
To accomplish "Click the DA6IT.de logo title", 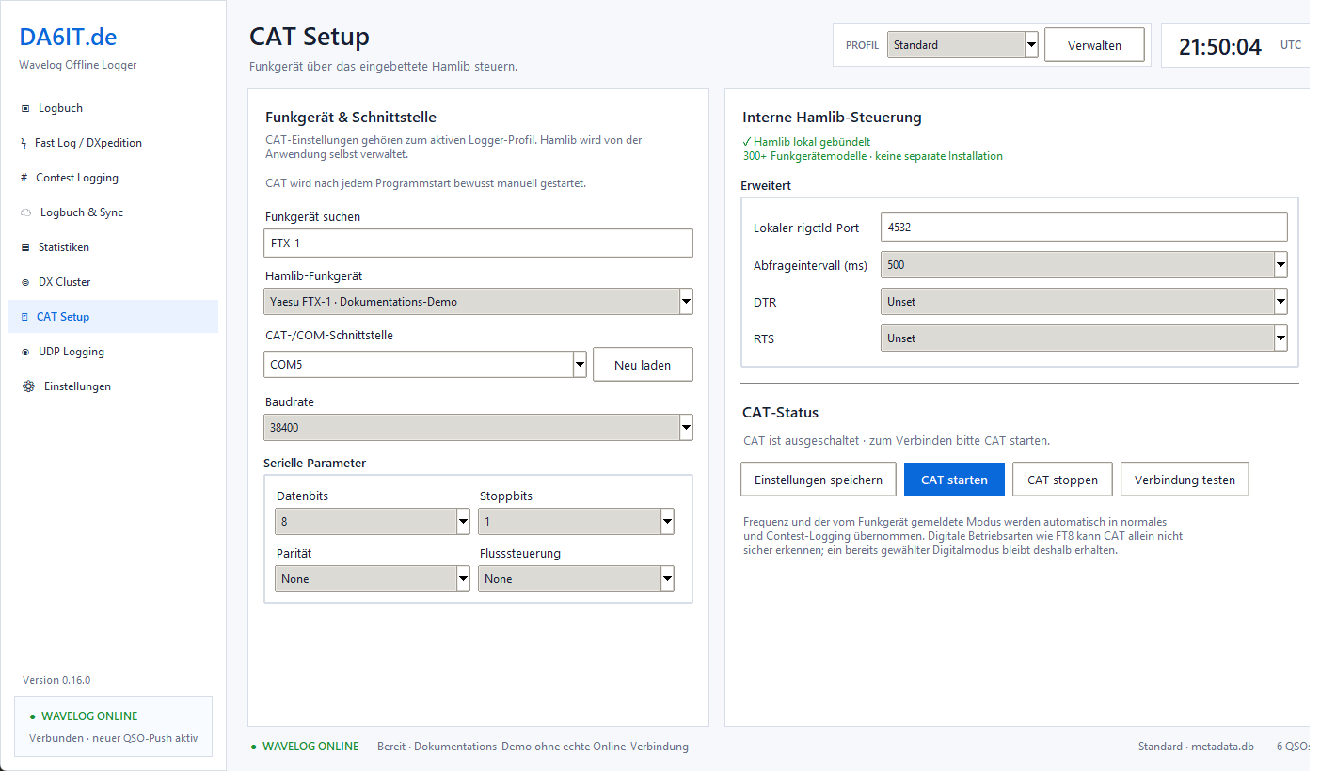I will coord(68,37).
